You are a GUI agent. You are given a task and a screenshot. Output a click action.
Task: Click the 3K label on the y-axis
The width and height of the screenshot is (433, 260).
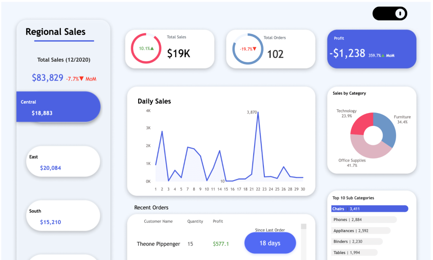(148, 128)
